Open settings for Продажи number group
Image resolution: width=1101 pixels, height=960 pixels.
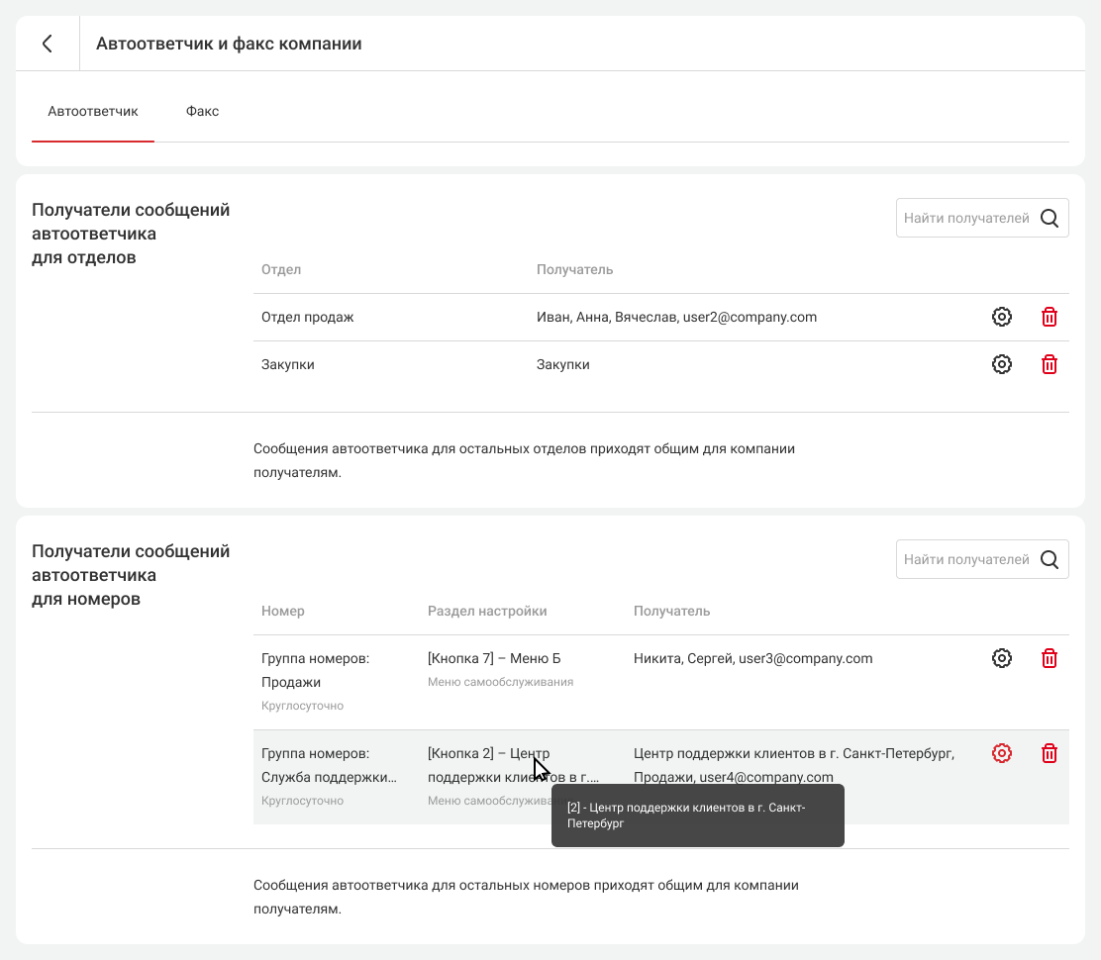1002,658
